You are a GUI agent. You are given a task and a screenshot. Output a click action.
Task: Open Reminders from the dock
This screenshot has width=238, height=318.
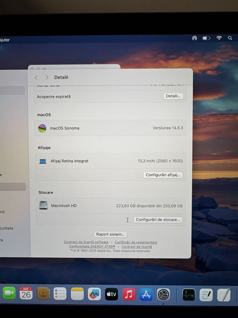[x=60, y=293]
